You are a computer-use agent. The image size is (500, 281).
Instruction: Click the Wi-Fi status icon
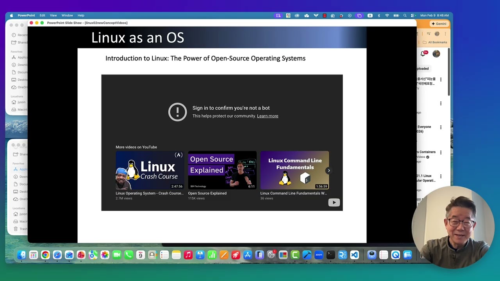(387, 16)
